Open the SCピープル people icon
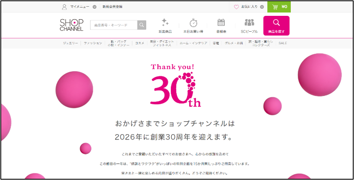The image size is (354, 180). click(x=249, y=22)
